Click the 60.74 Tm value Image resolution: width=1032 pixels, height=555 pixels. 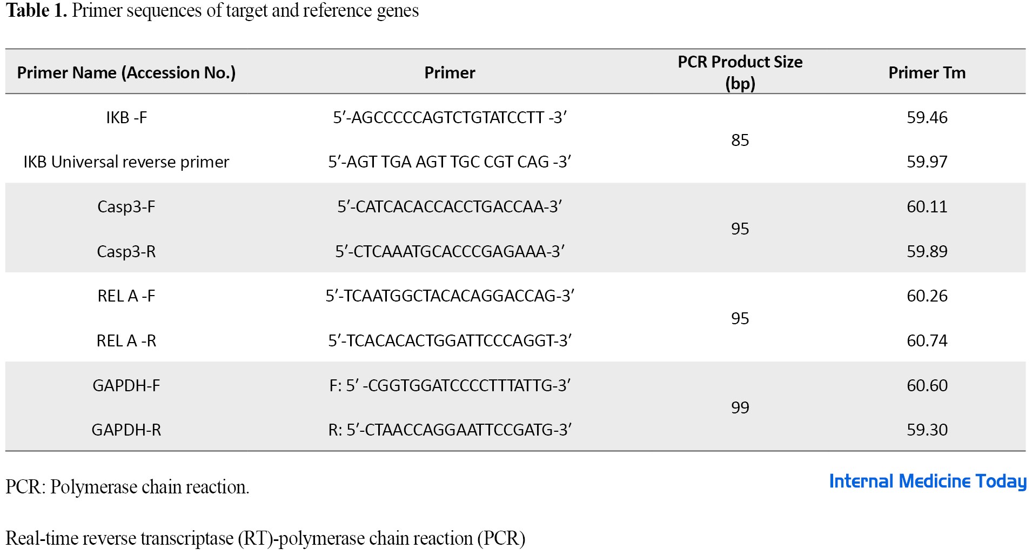point(927,340)
